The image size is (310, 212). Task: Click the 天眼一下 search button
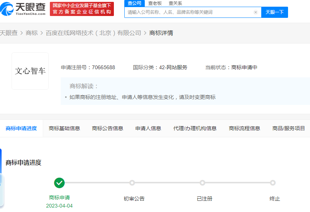coord(274,12)
